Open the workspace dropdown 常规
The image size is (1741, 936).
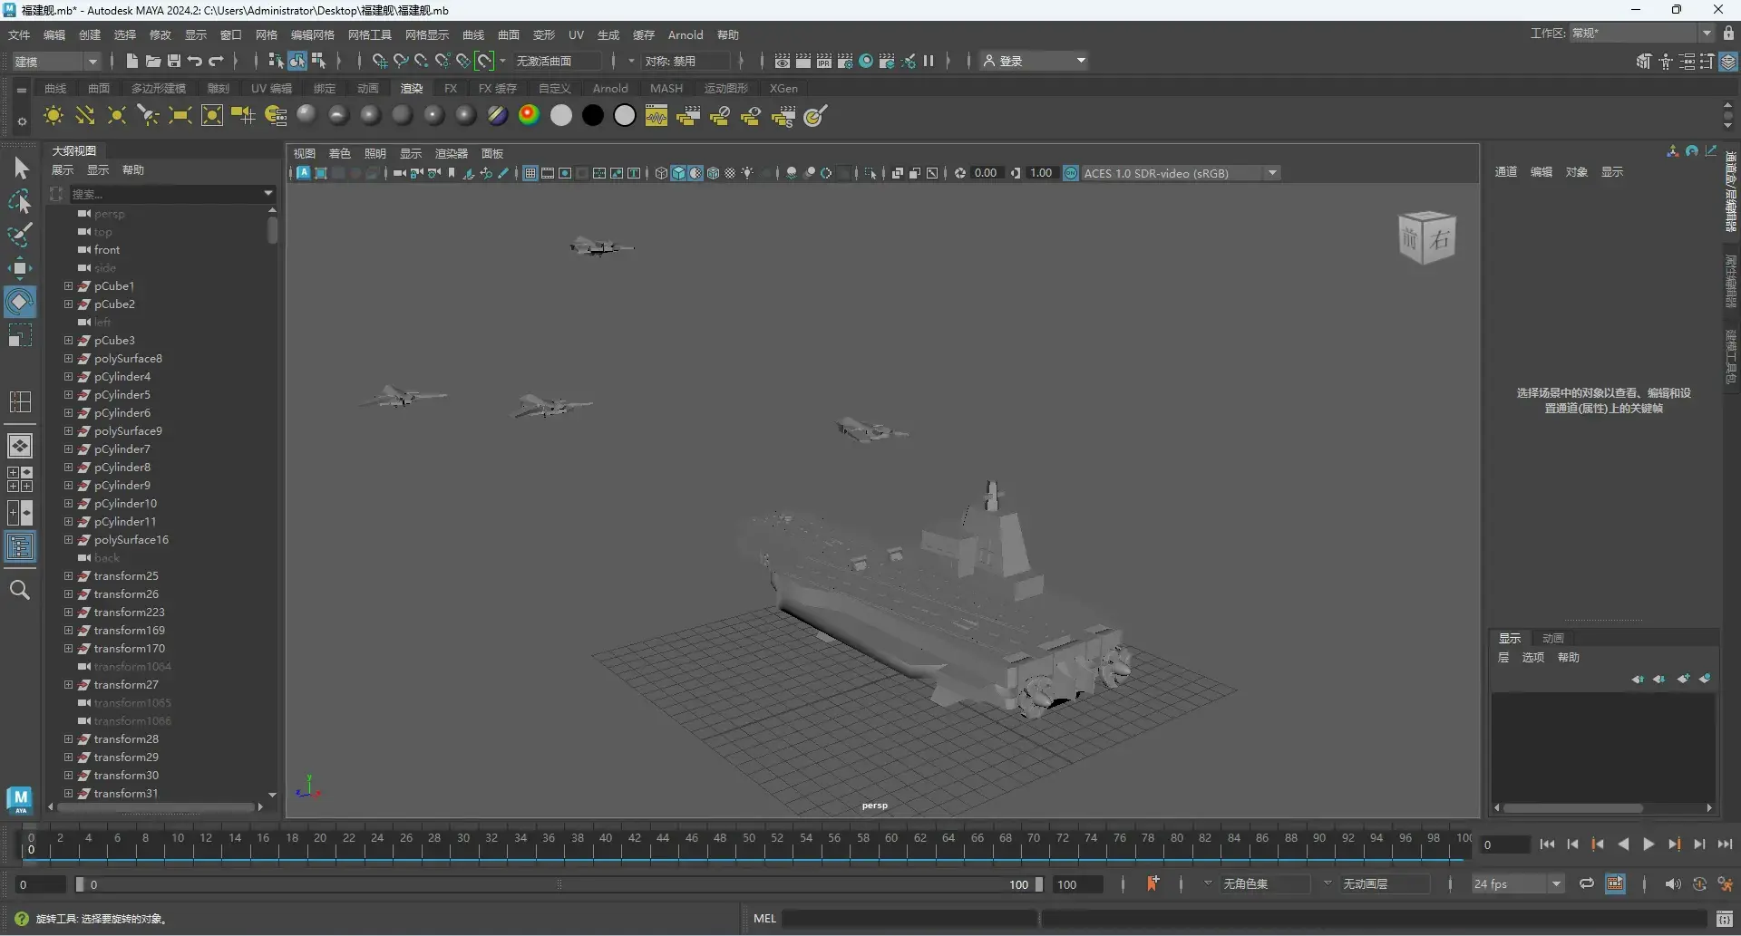click(x=1642, y=34)
